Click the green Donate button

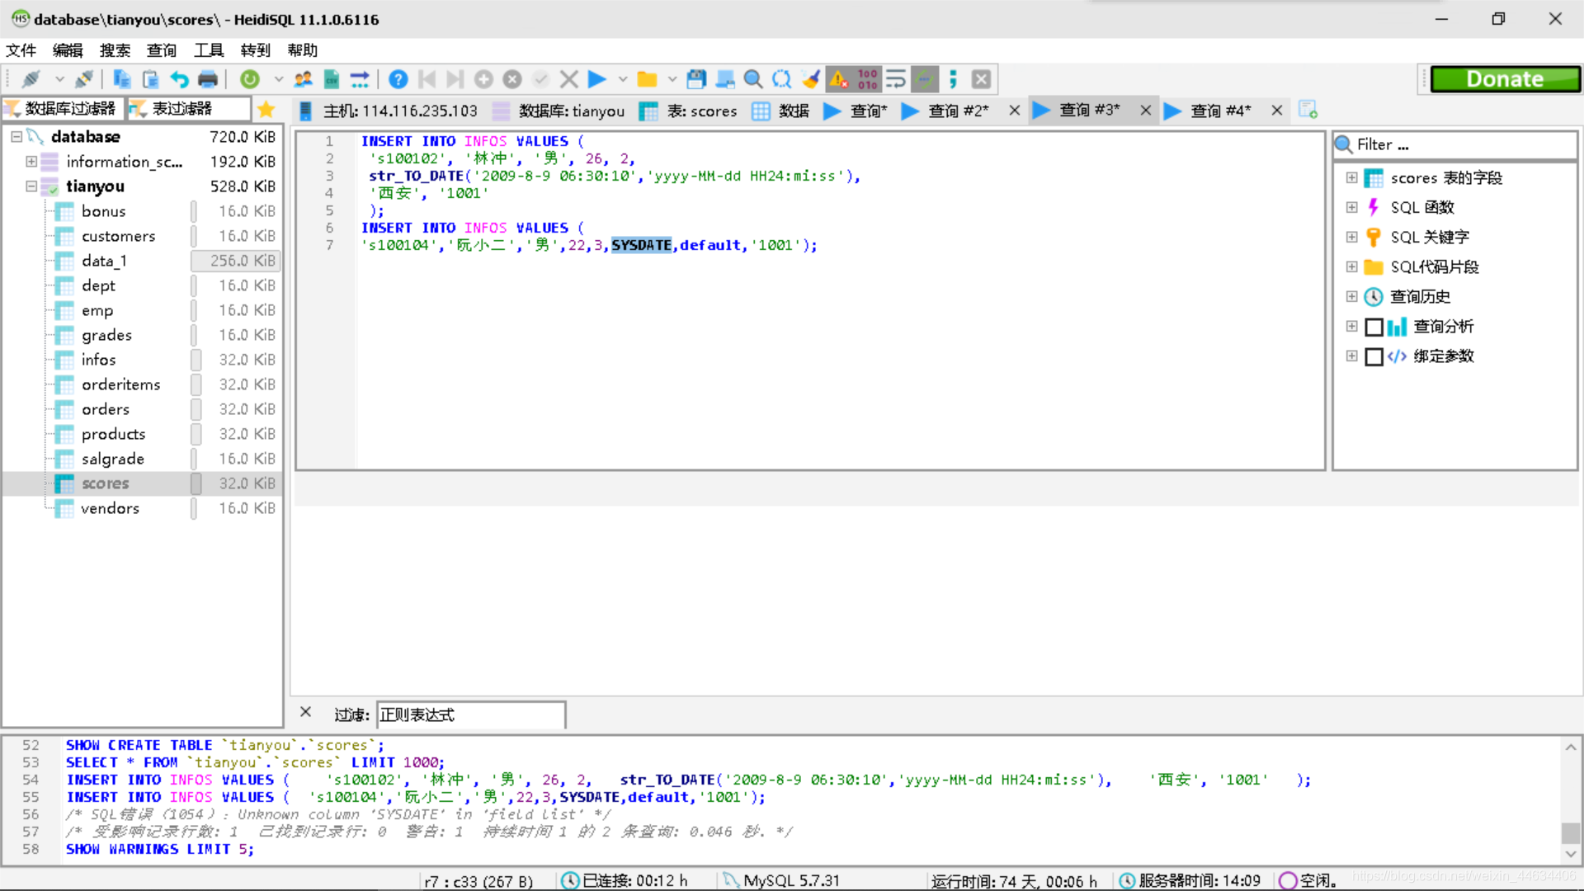[x=1504, y=79]
